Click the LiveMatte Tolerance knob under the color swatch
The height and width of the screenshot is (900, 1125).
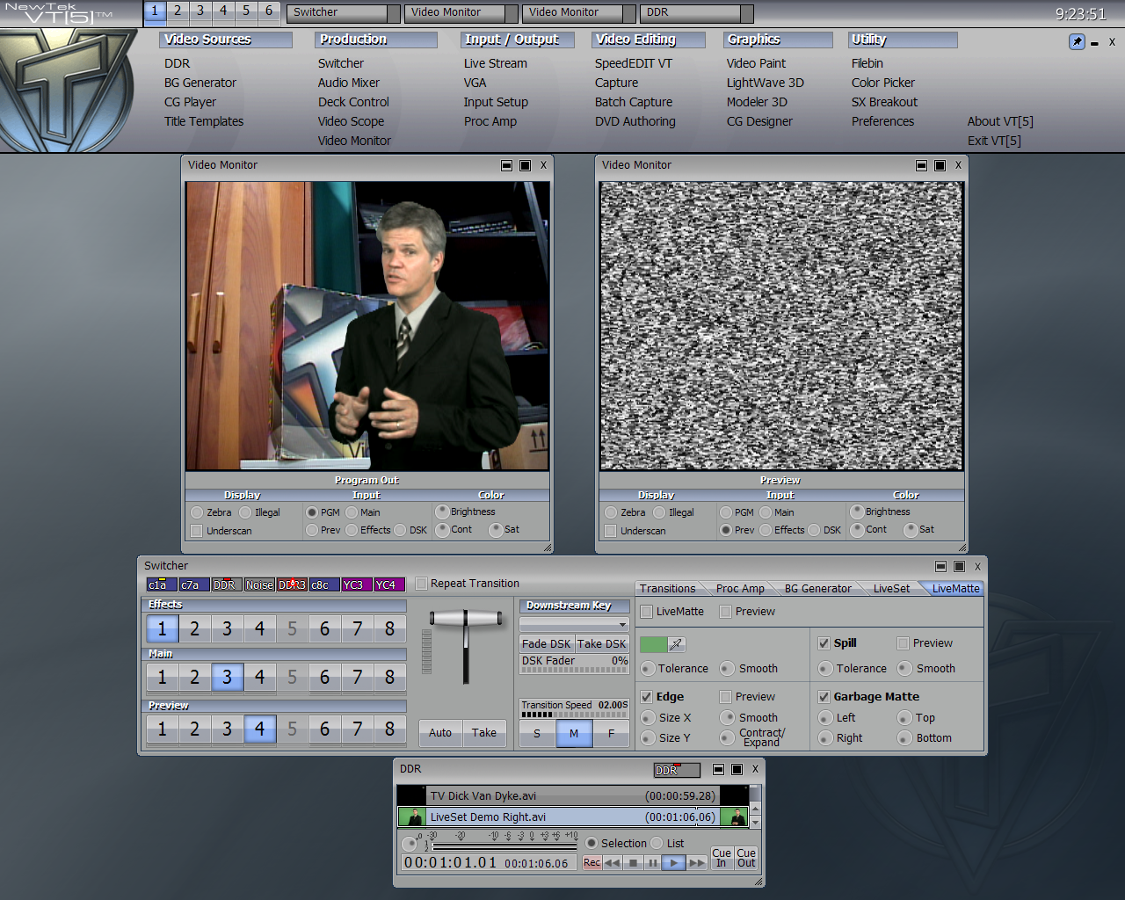pyautogui.click(x=649, y=669)
